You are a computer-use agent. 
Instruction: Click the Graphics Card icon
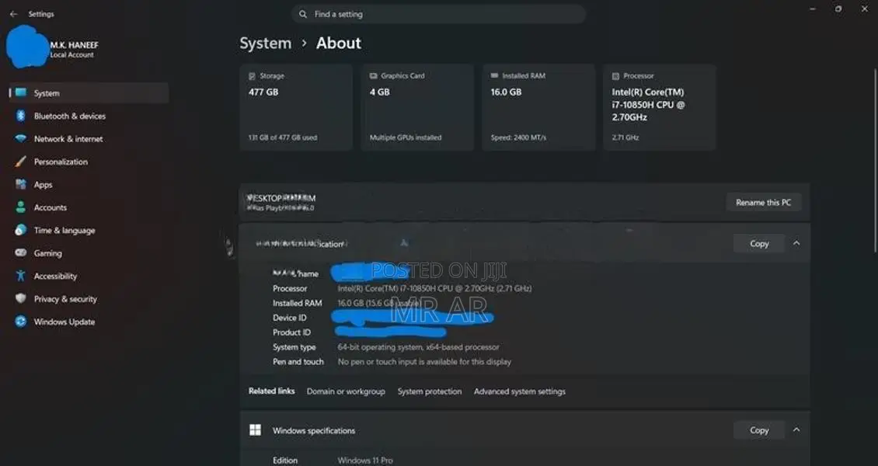(374, 76)
